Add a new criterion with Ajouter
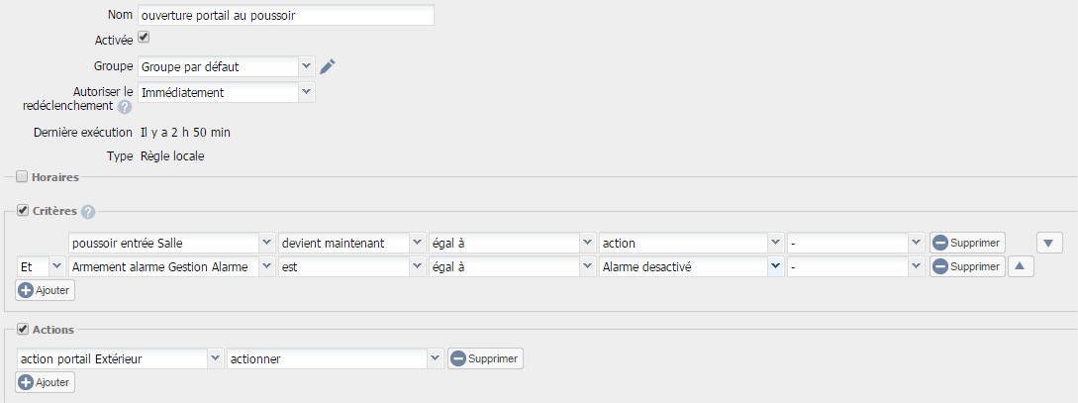Screen dimensions: 1078x403 [45, 290]
